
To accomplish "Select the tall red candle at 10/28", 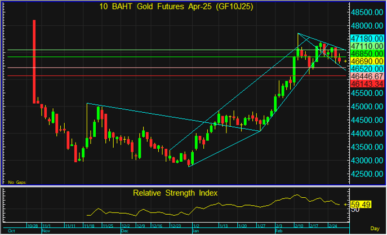I will click(x=34, y=61).
